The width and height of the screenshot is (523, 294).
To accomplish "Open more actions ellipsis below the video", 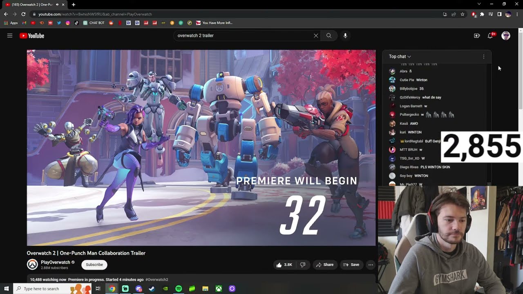I will (x=371, y=265).
